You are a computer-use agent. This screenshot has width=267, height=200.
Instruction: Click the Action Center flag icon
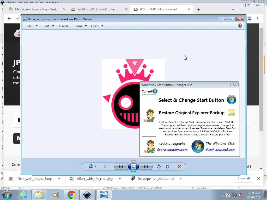click(x=228, y=195)
